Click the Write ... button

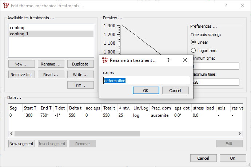pyautogui.click(x=80, y=75)
